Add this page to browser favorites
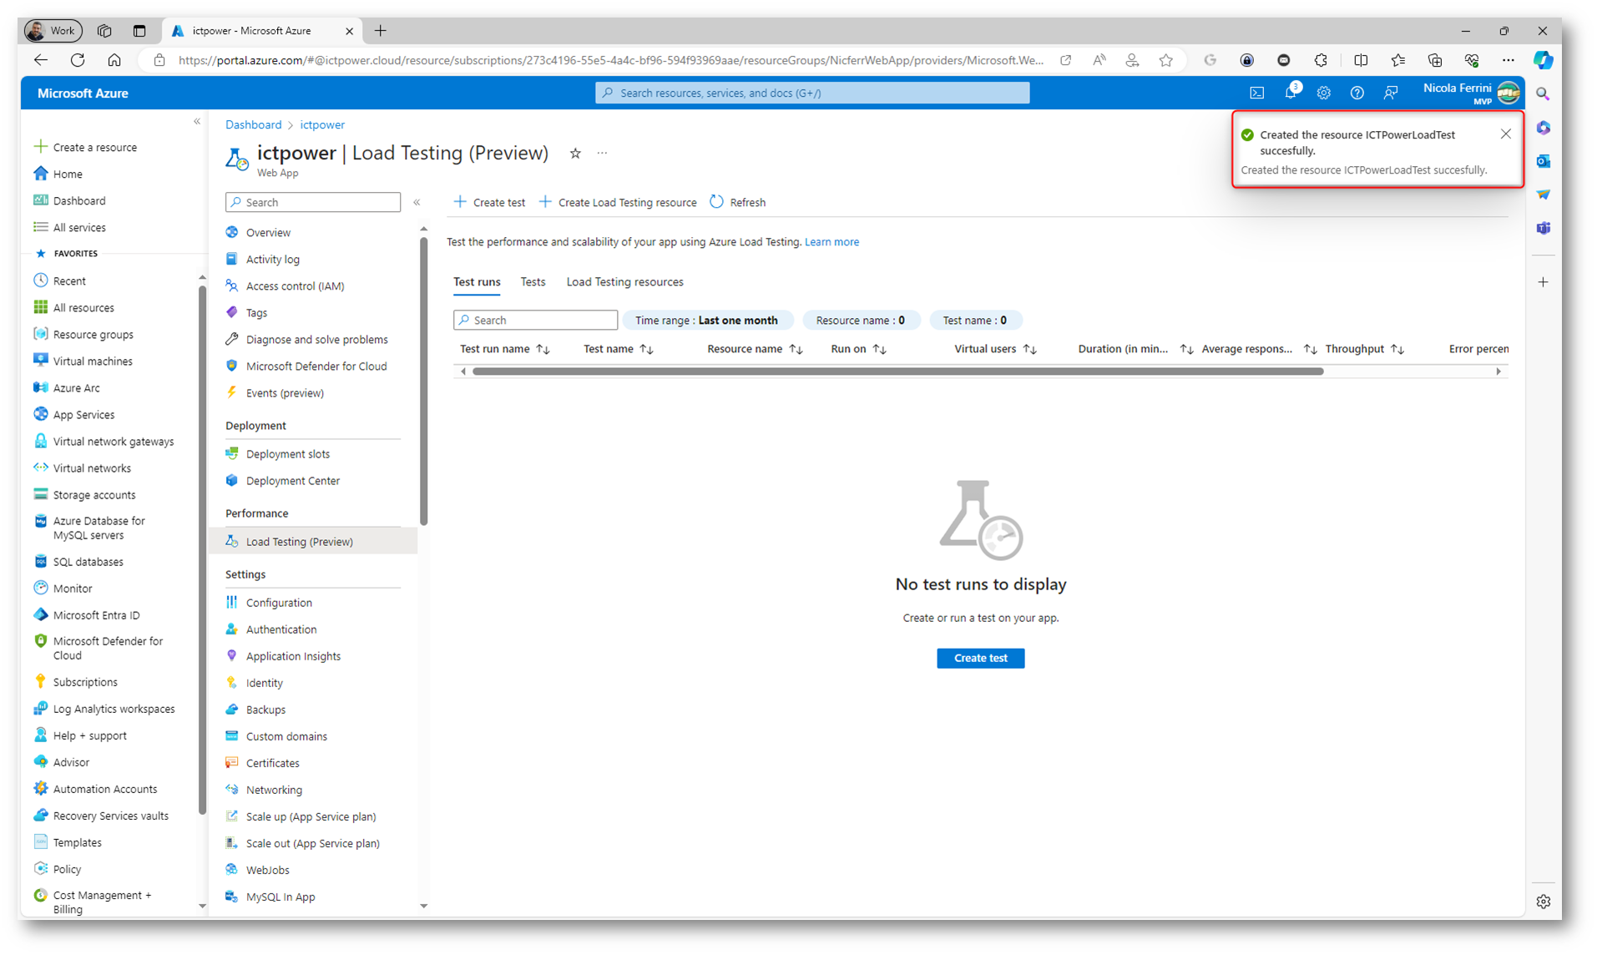1597x955 pixels. (1166, 60)
